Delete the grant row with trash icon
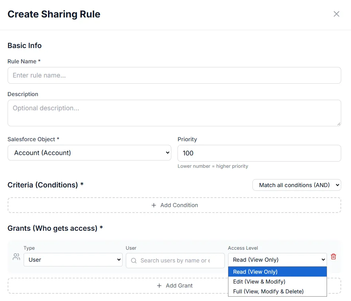Image resolution: width=351 pixels, height=301 pixels. pyautogui.click(x=333, y=257)
